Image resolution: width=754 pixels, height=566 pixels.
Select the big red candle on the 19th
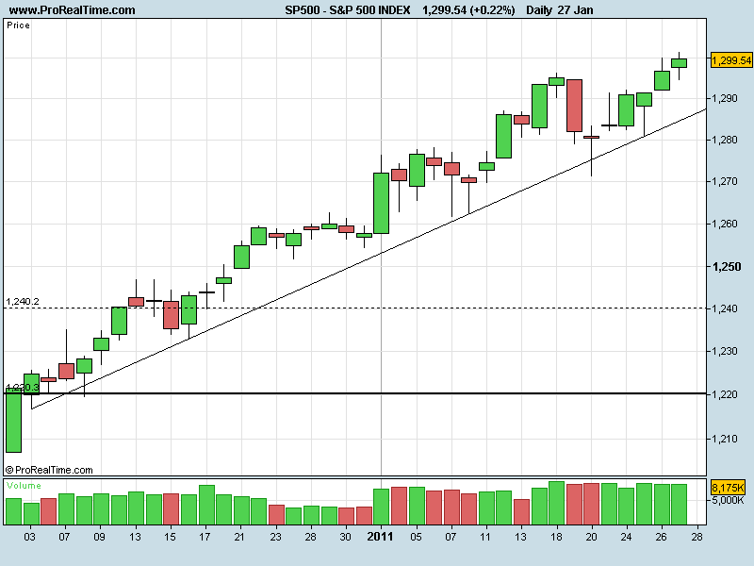click(x=574, y=106)
